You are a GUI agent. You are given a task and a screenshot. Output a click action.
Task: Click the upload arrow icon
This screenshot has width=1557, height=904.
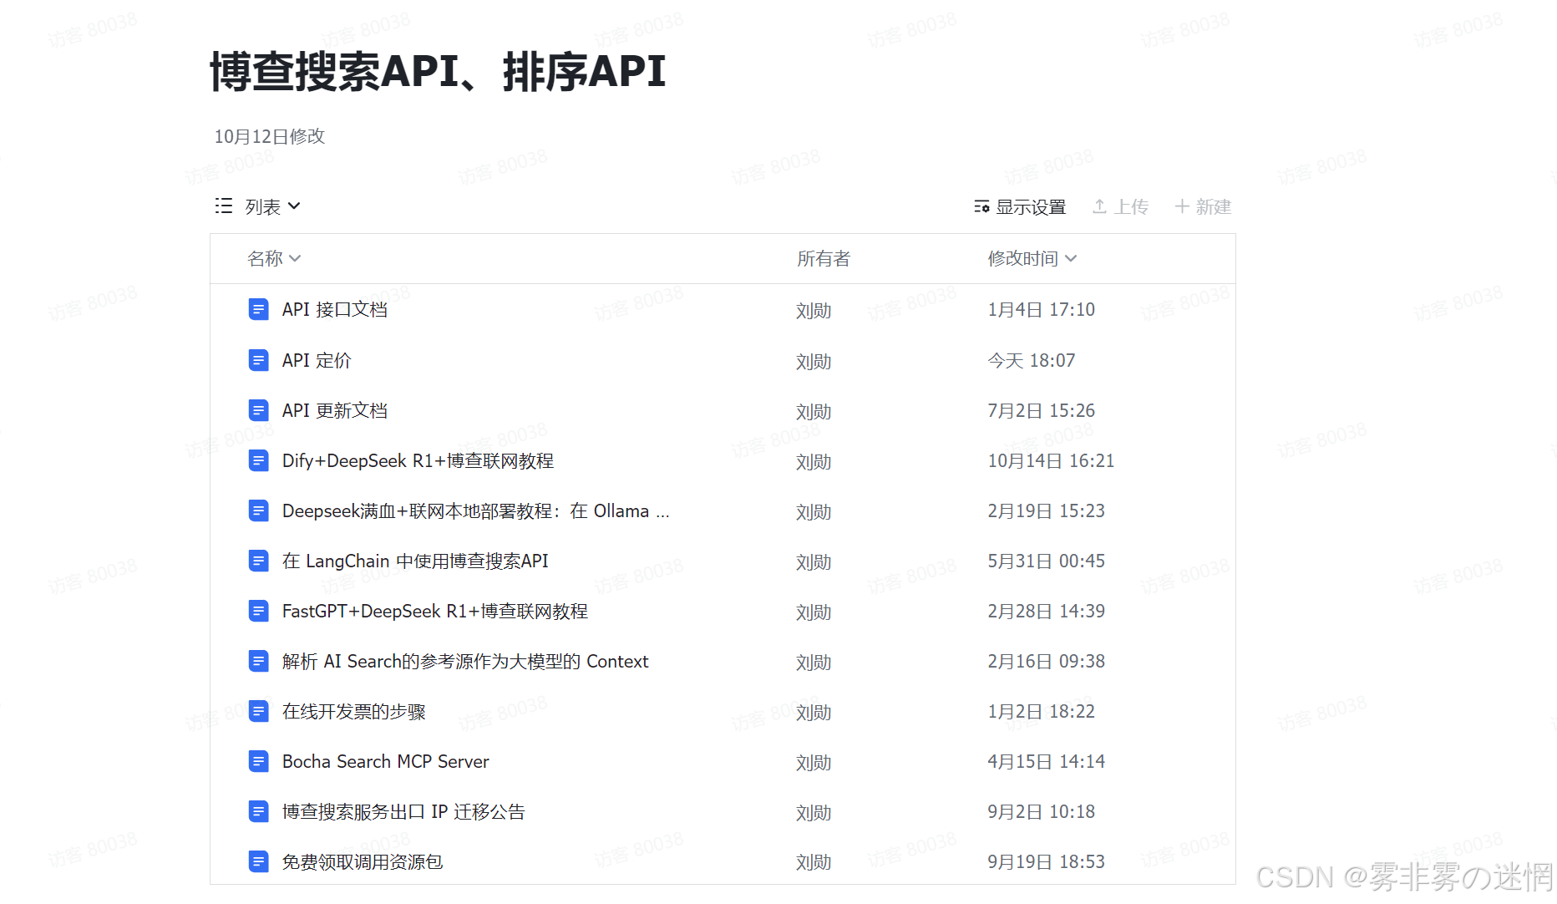click(1100, 206)
